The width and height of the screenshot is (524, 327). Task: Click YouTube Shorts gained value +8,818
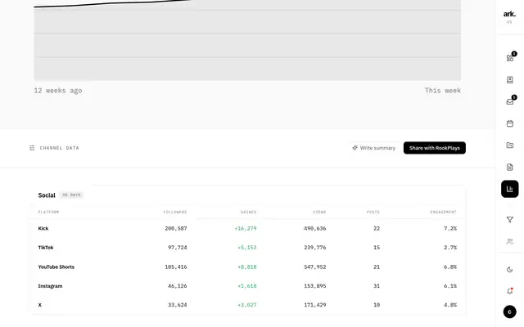point(247,267)
